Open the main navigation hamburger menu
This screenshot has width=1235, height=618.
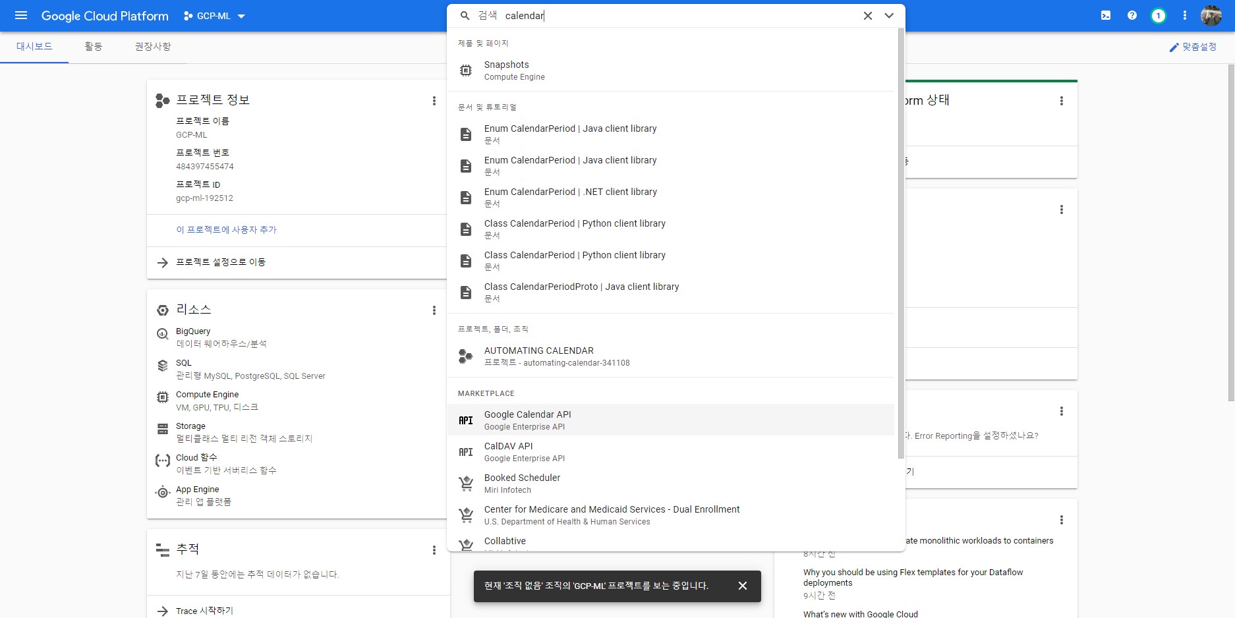click(x=21, y=16)
